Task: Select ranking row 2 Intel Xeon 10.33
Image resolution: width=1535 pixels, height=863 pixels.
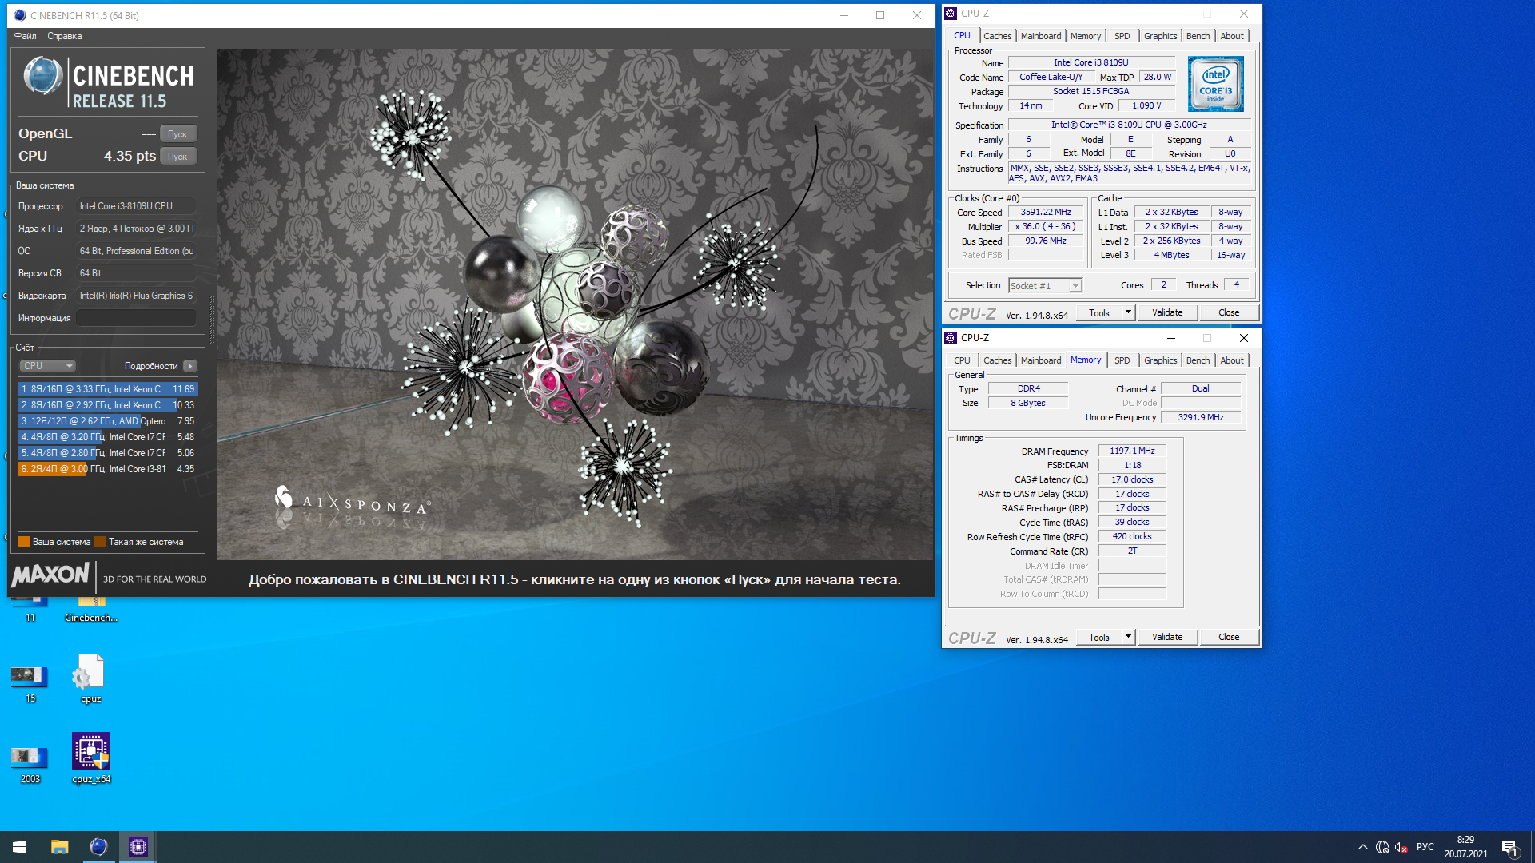Action: point(108,405)
